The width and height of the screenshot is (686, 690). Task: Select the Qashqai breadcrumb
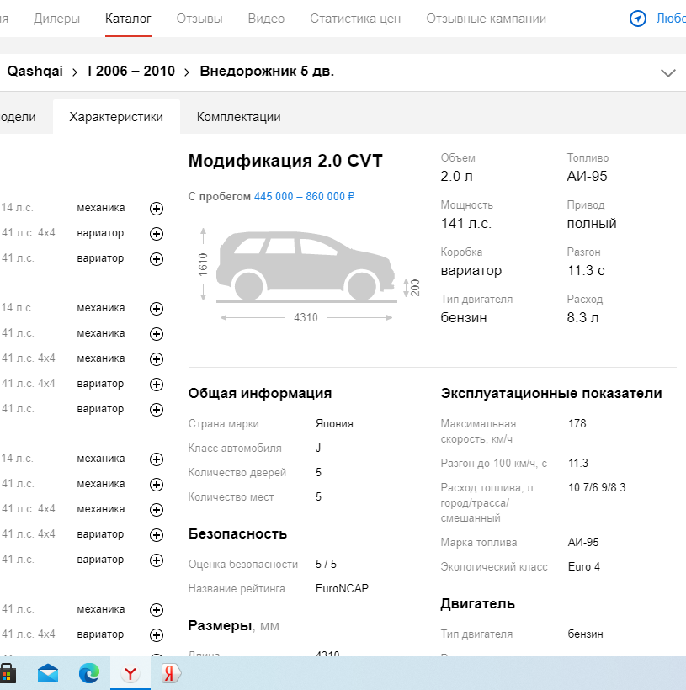click(35, 71)
